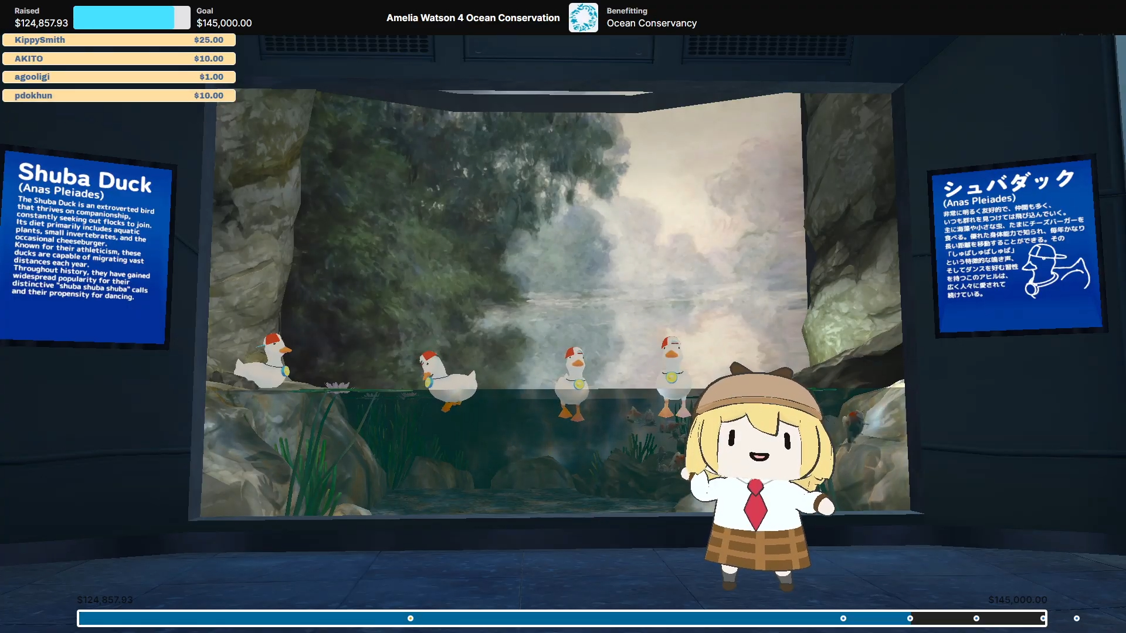This screenshot has width=1126, height=633.
Task: Click the duck with trumpet drawing on sign
Action: click(x=1056, y=271)
